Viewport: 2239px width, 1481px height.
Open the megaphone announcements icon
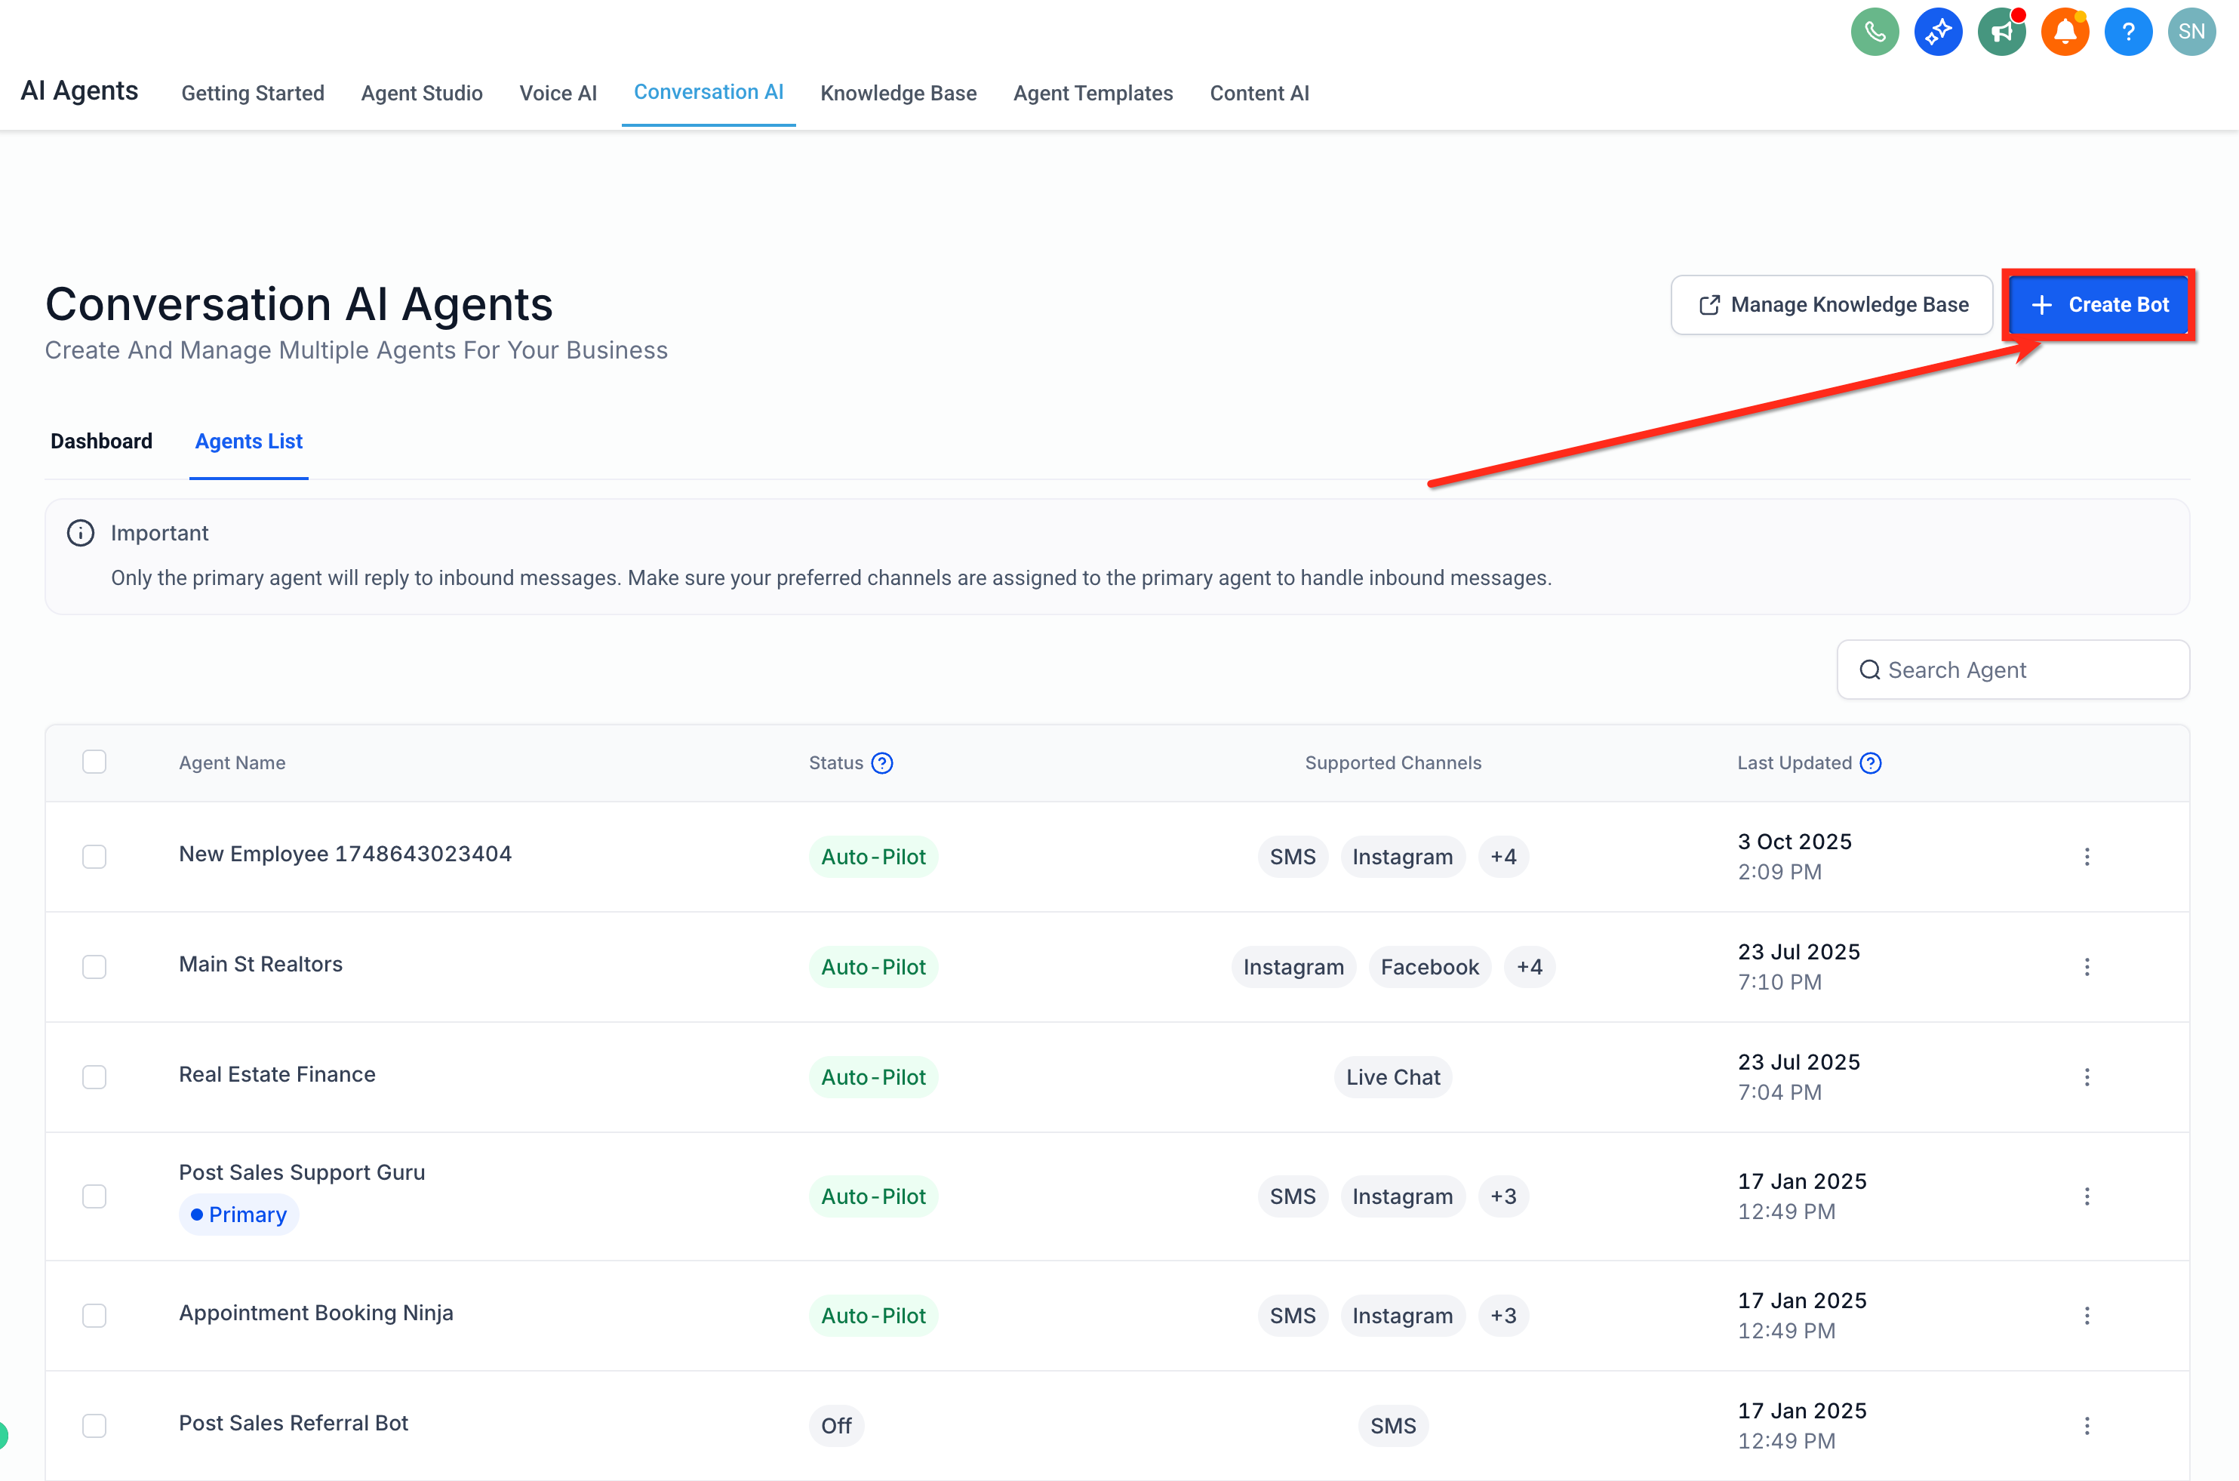pyautogui.click(x=2001, y=32)
